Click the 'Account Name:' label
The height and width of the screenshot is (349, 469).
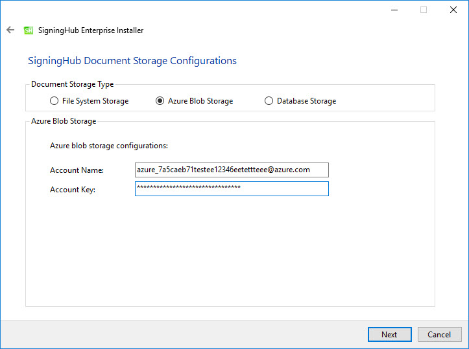click(77, 170)
